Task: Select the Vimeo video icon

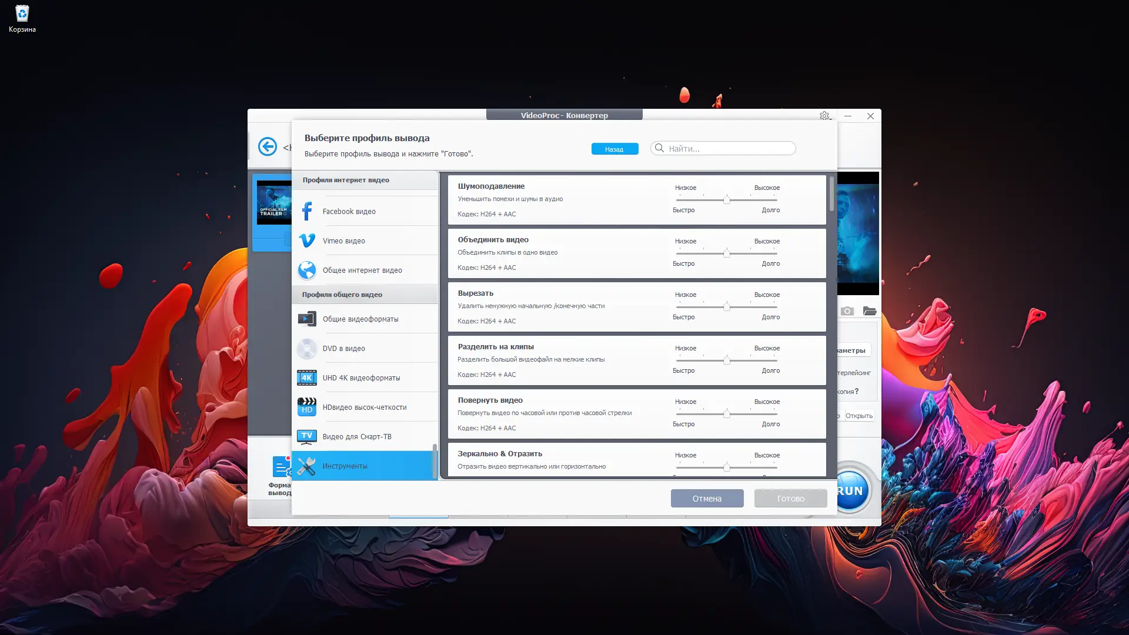Action: (x=306, y=240)
